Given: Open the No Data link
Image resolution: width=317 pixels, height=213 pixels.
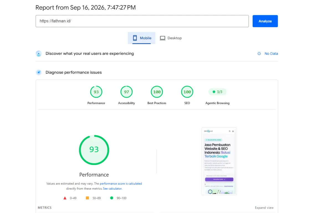Looking at the screenshot, I should click(271, 54).
